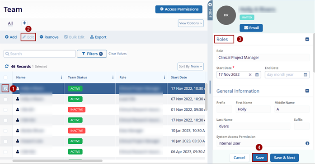Open Role column options menu

(x=165, y=77)
